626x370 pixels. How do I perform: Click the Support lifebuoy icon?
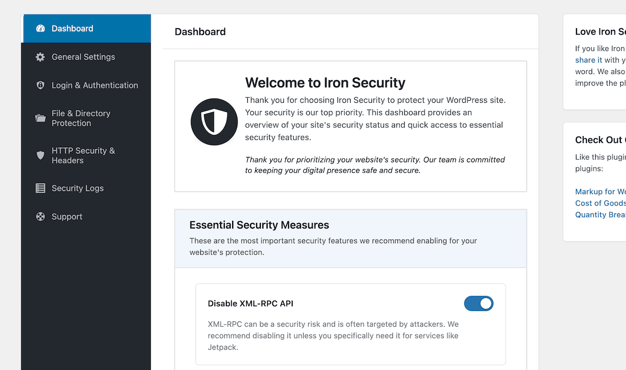[40, 217]
